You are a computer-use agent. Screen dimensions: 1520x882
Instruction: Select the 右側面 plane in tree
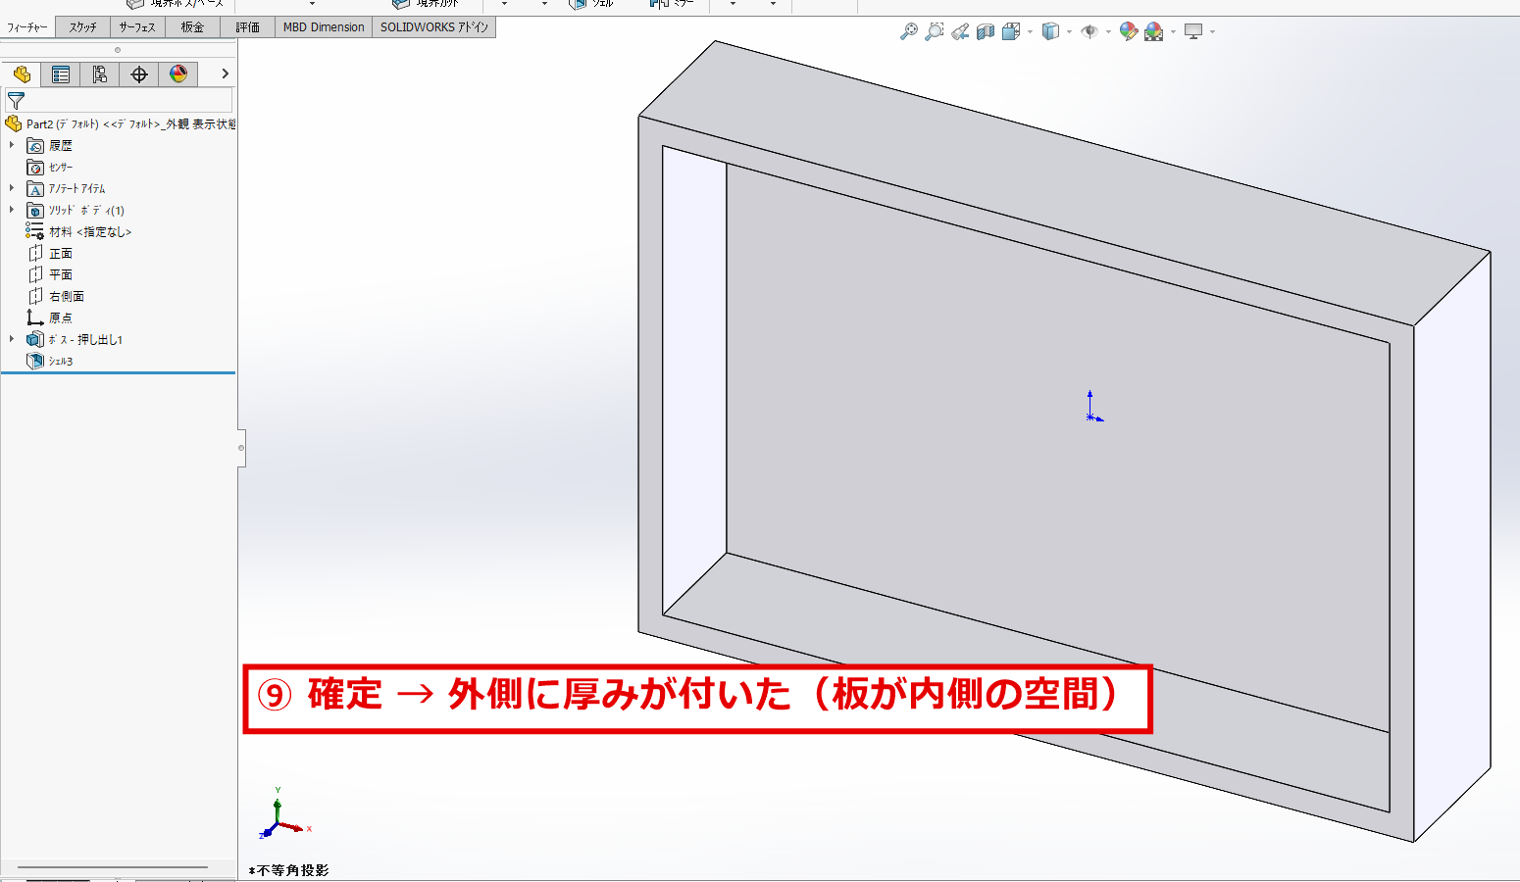coord(56,296)
